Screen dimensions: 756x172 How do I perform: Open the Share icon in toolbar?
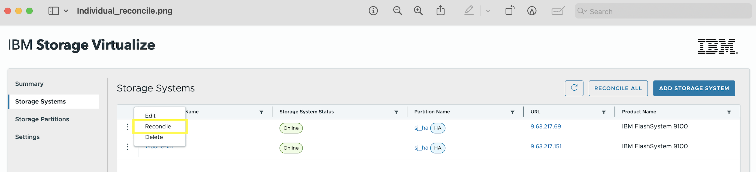(x=440, y=11)
